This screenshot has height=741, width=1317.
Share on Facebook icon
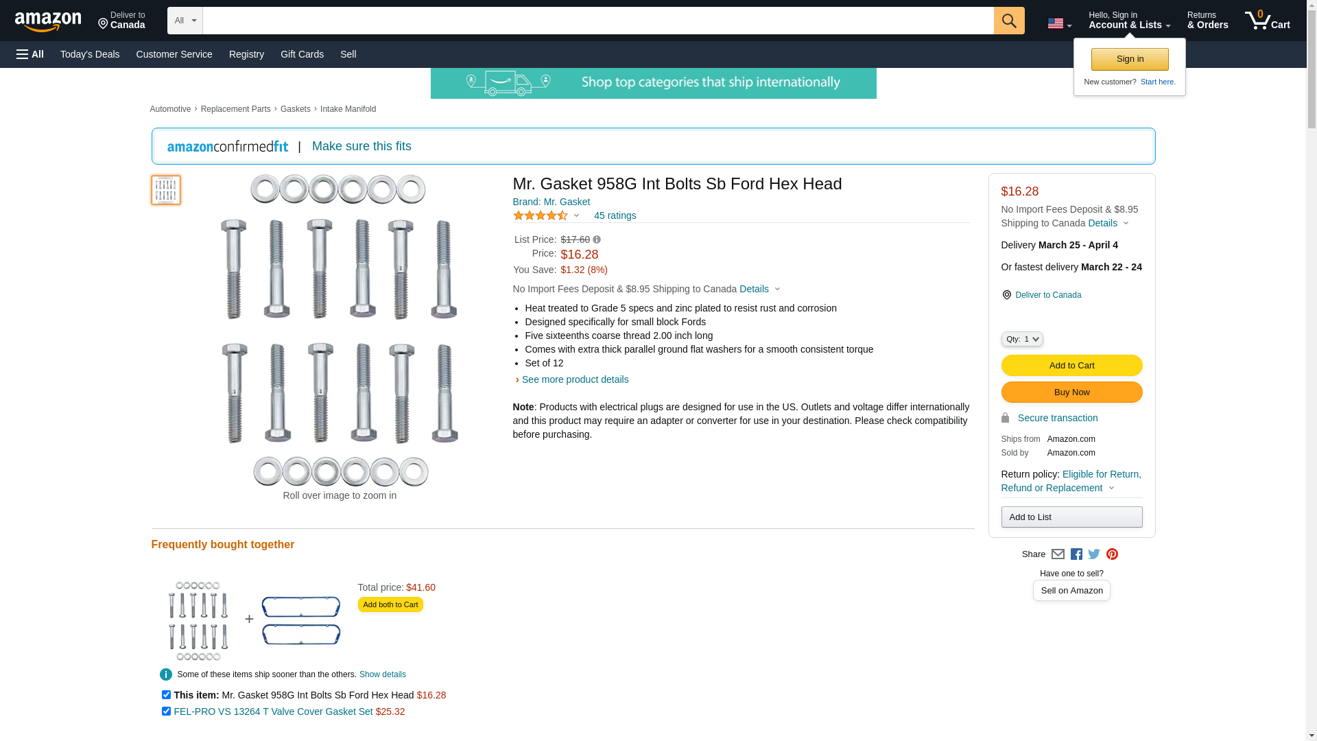coord(1076,554)
